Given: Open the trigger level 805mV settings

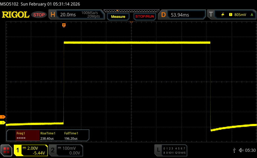Looking at the screenshot, I should 240,15.
